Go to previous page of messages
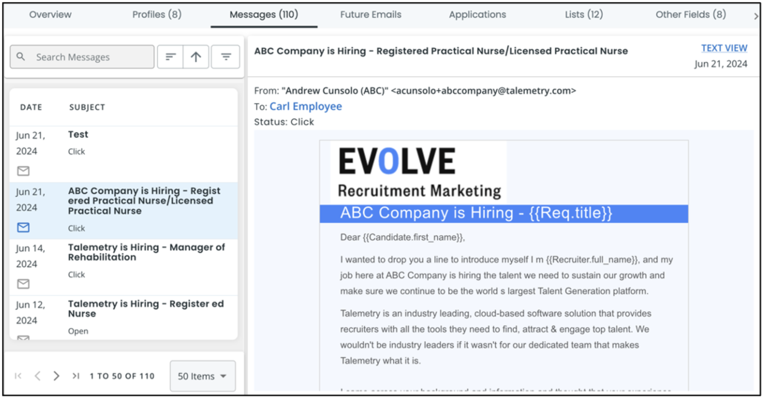The width and height of the screenshot is (763, 399). tap(38, 376)
